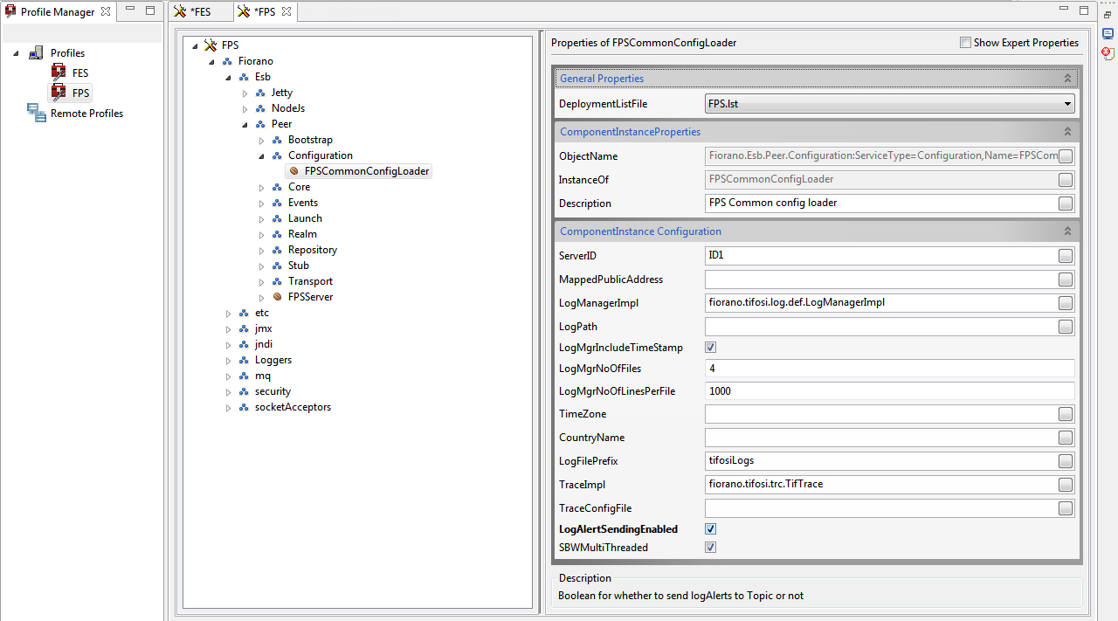Select the mq tree item
The width and height of the screenshot is (1118, 621).
[x=263, y=376]
